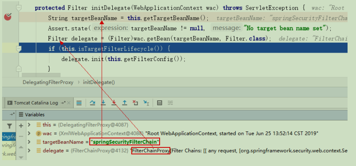
Task: Close the Tomcat Catalina Log tab
Action: [68, 103]
